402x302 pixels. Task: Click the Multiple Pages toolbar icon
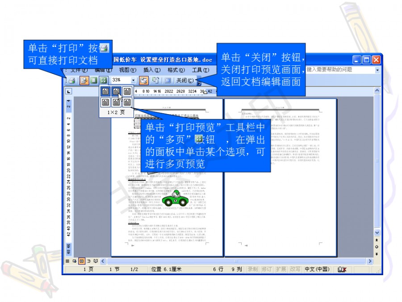[x=104, y=81]
